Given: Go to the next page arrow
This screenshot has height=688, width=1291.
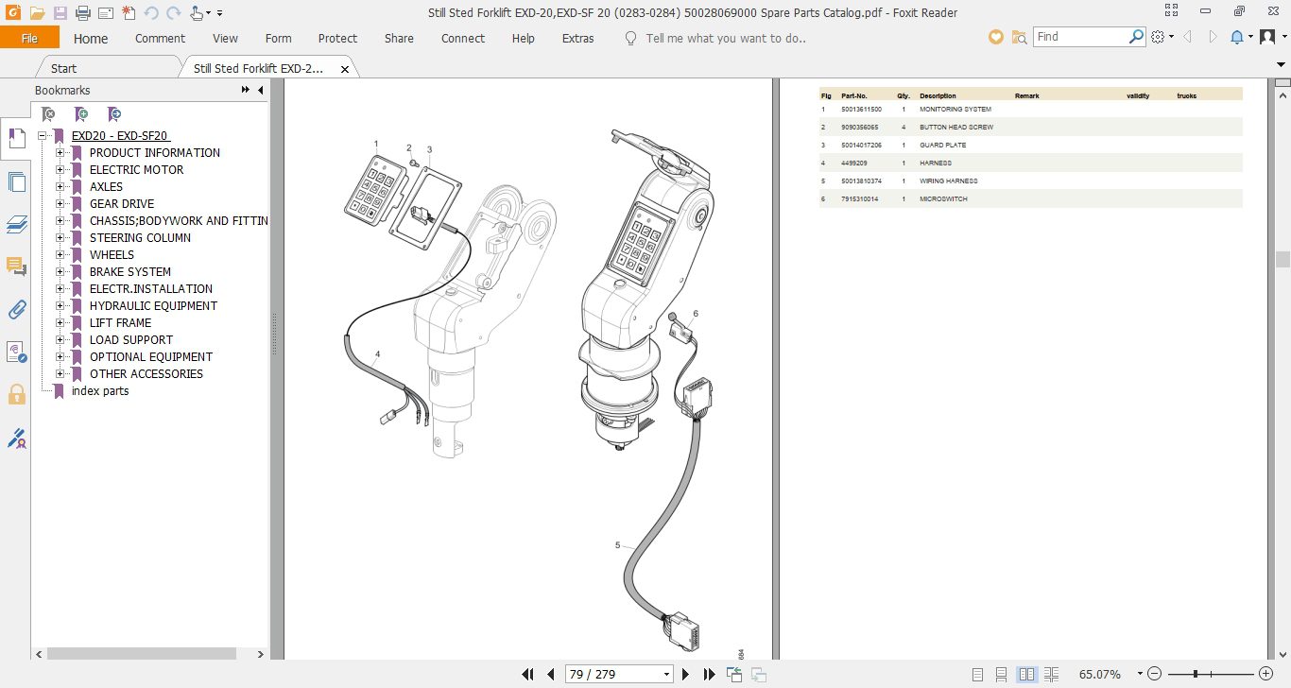Looking at the screenshot, I should tap(687, 674).
